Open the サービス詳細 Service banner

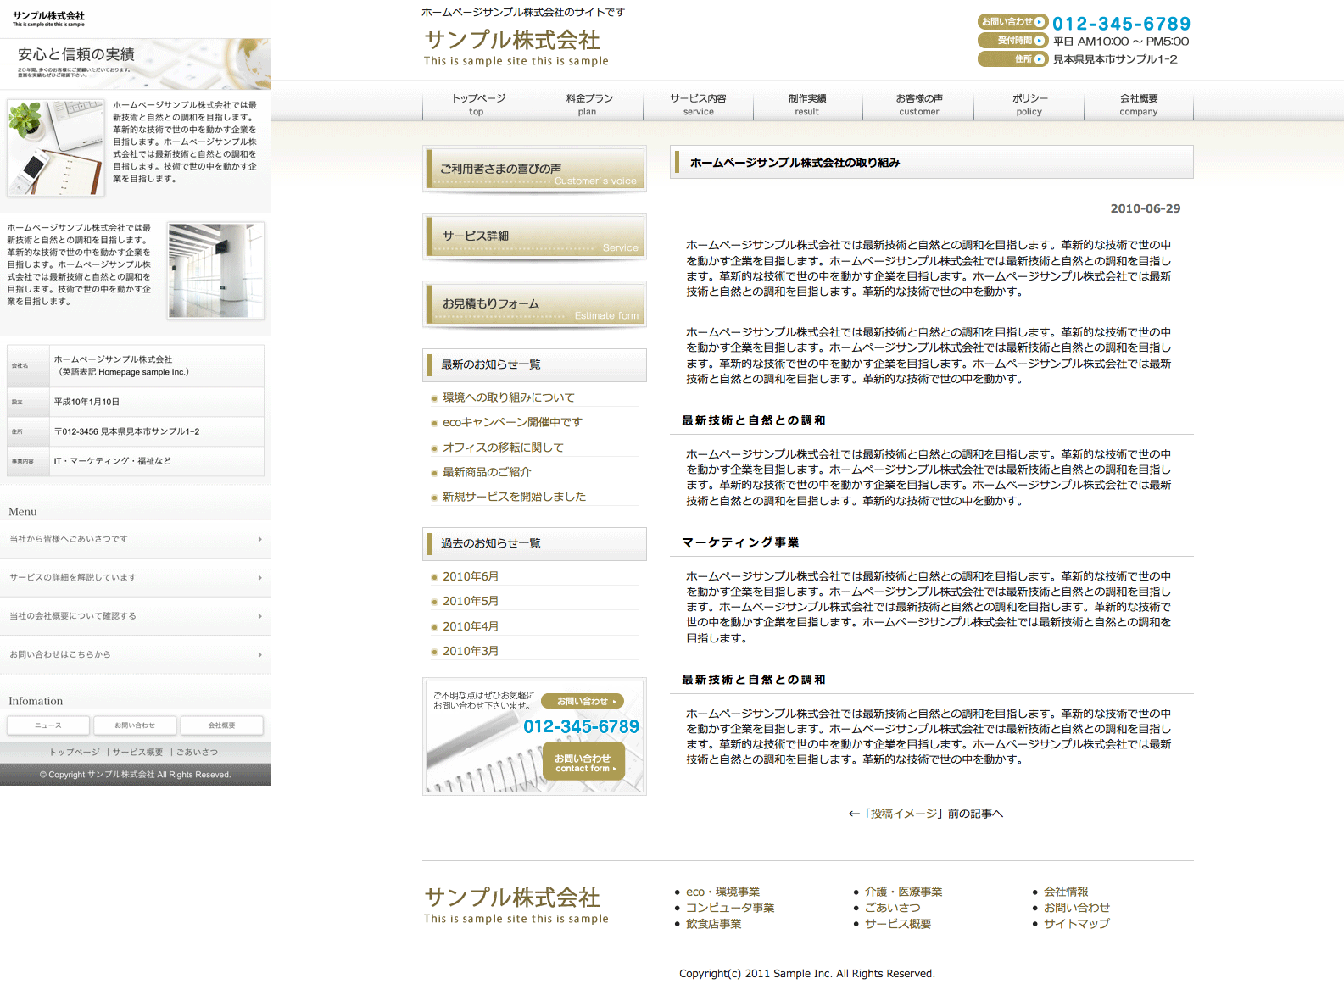534,236
